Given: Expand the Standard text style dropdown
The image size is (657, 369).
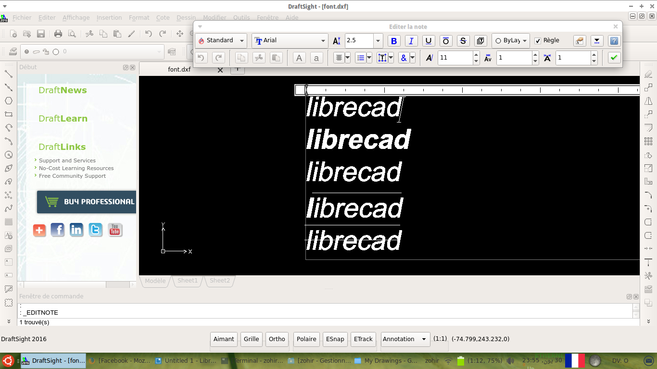Looking at the screenshot, I should [221, 41].
